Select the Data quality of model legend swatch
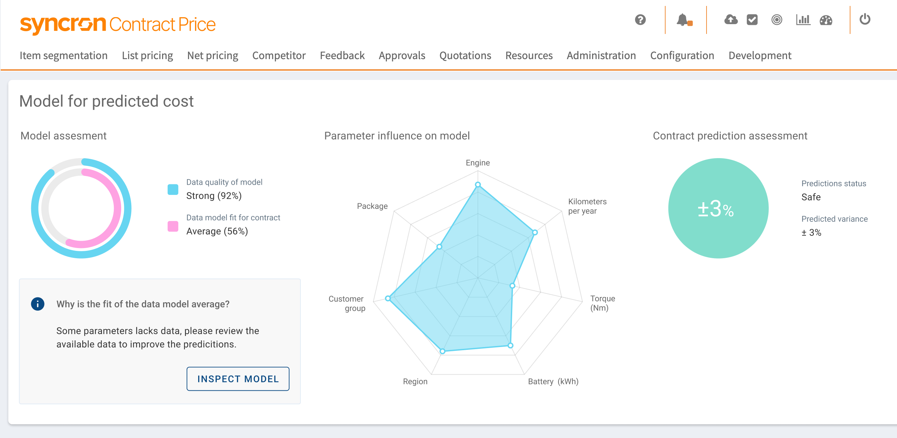 (173, 190)
